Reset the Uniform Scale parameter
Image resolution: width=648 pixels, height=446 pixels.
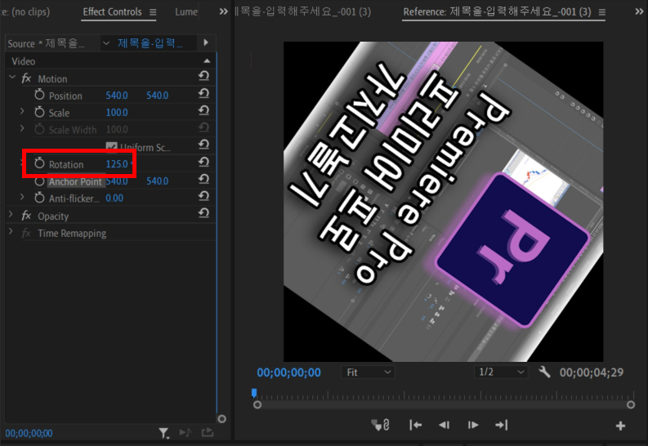203,145
